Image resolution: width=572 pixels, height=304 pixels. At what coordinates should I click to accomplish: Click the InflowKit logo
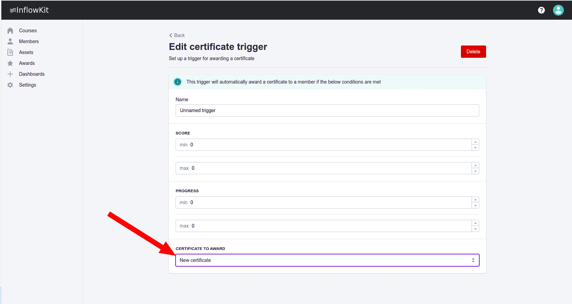pos(29,10)
